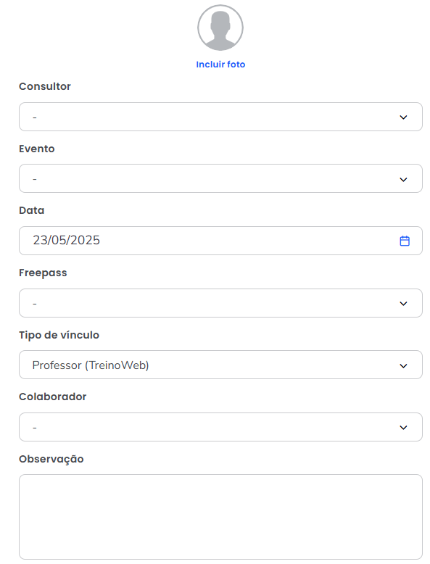Click the chevron arrow of Freepass field
The image size is (430, 564).
pos(403,304)
